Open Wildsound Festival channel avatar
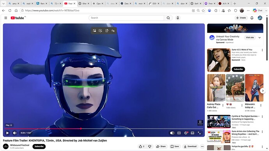Screen dimensions: 269x151 click(6, 146)
